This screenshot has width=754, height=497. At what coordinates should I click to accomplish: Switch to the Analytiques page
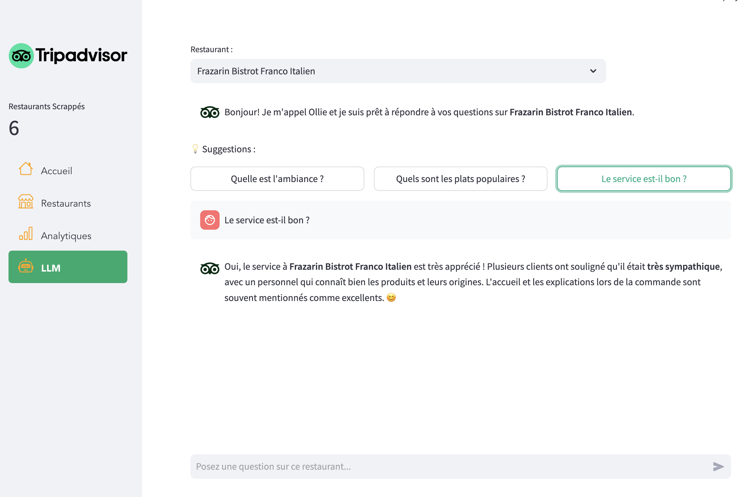(66, 236)
